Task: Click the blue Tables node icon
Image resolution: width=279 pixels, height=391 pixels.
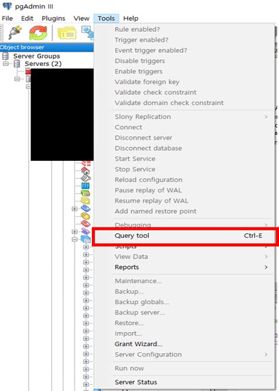Action: [x=85, y=239]
